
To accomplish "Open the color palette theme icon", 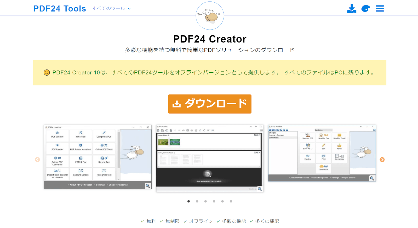I will 366,9.
